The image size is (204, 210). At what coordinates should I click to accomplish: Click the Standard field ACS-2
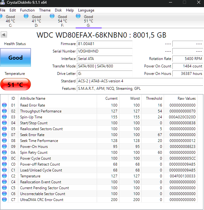point(140,81)
